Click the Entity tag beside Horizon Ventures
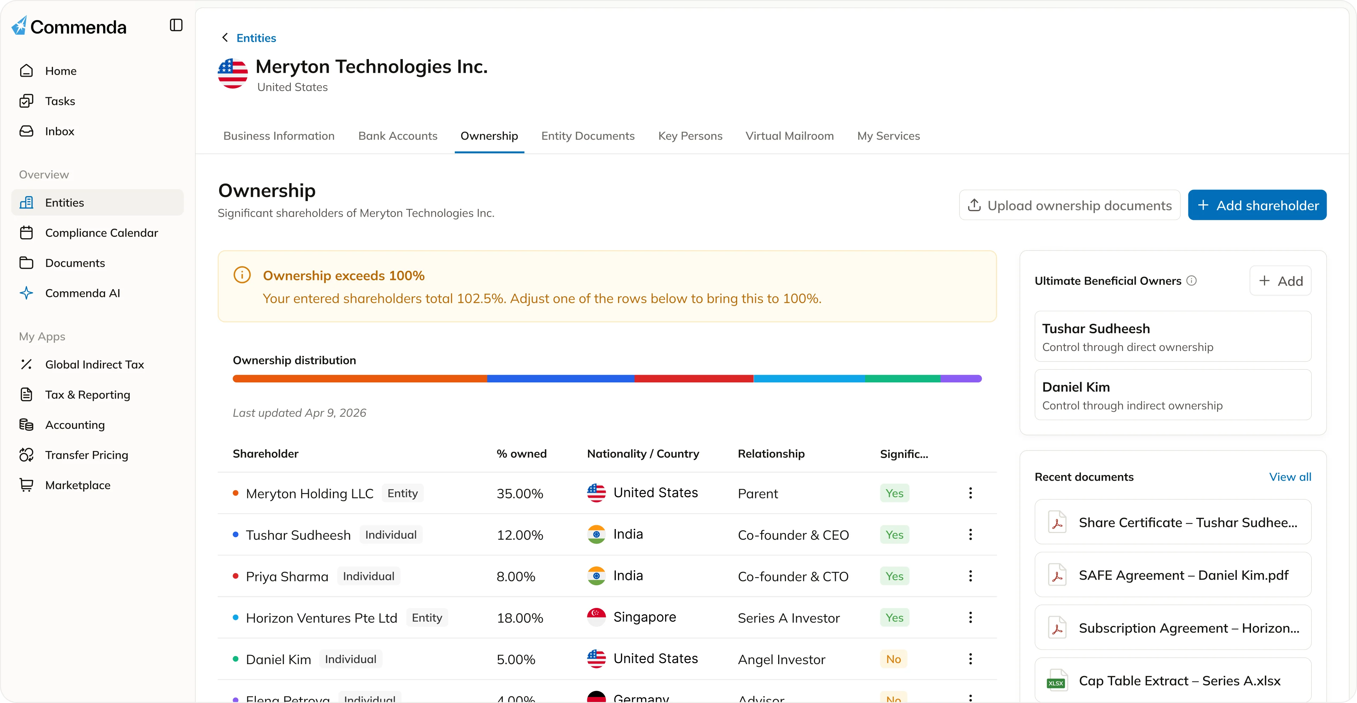Image resolution: width=1357 pixels, height=703 pixels. point(427,617)
